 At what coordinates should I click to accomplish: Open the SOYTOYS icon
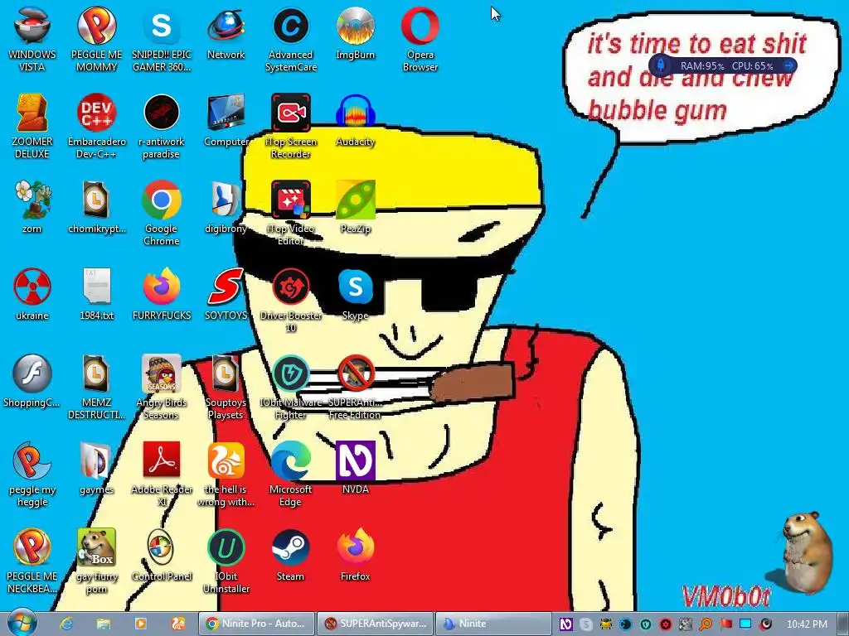click(226, 294)
